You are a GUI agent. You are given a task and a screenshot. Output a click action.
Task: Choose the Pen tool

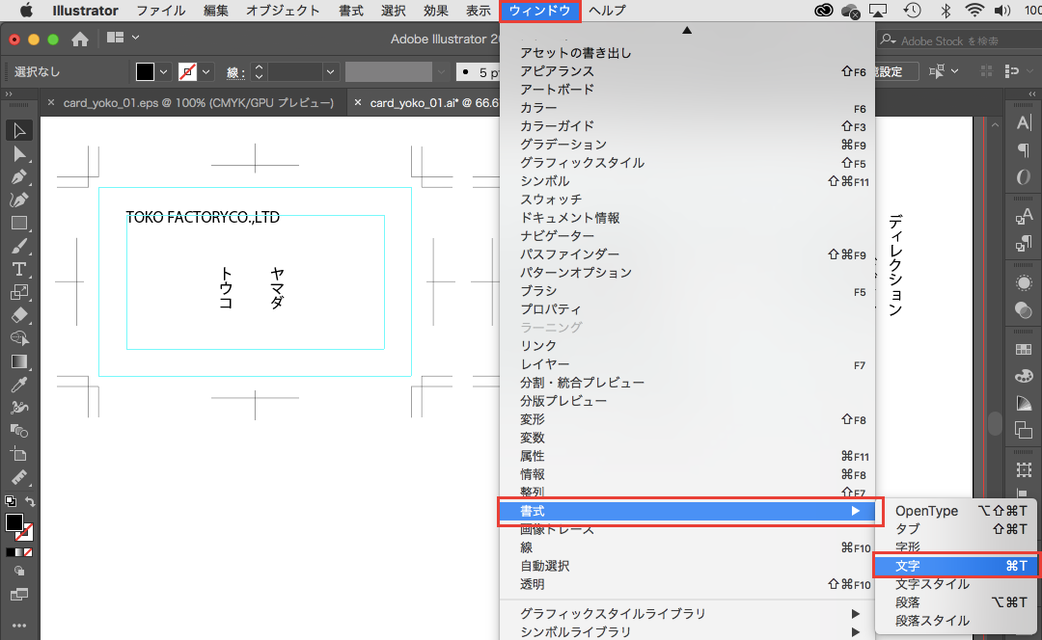click(18, 177)
